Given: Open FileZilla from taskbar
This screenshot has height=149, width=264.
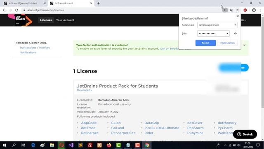Looking at the screenshot, I should pyautogui.click(x=90, y=145).
